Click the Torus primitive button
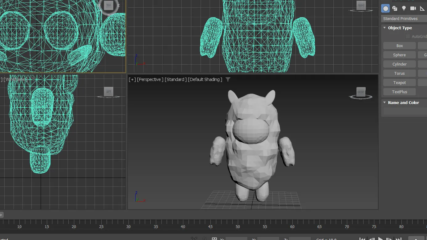Image resolution: width=427 pixels, height=240 pixels. pos(400,74)
